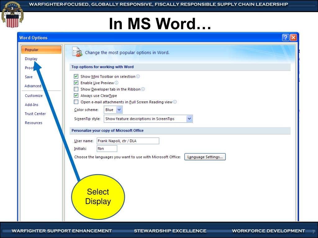Close the Word Options dialog
The width and height of the screenshot is (318, 238).
point(293,37)
